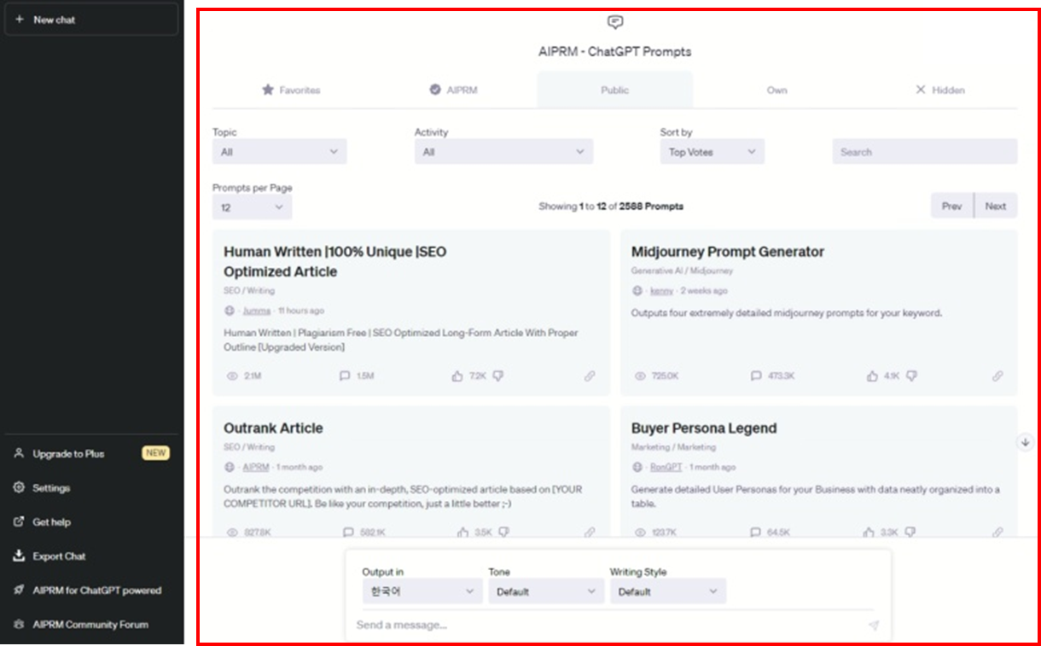Open the Sort by Top Votes dropdown
1041x646 pixels.
(x=712, y=152)
